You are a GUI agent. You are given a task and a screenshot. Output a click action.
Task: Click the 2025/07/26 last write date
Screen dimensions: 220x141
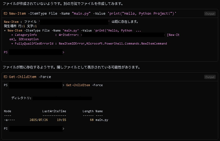click(x=39, y=120)
